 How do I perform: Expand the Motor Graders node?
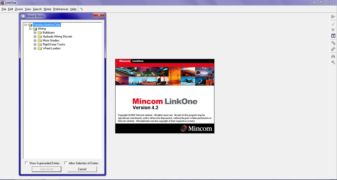click(35, 41)
